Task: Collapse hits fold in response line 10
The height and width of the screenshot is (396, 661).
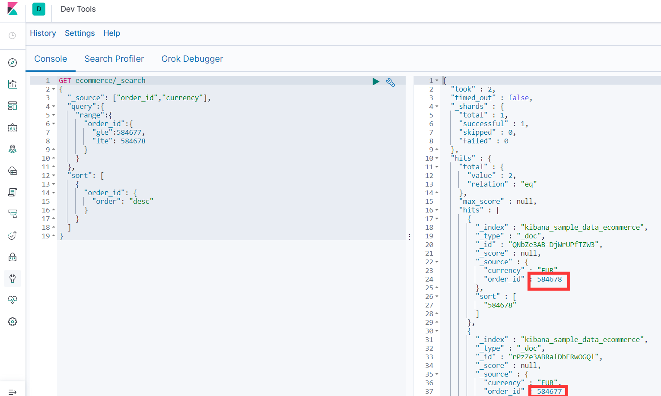Action: click(x=437, y=158)
